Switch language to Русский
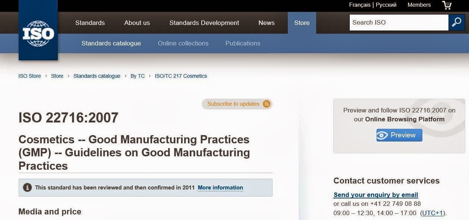 pos(386,5)
